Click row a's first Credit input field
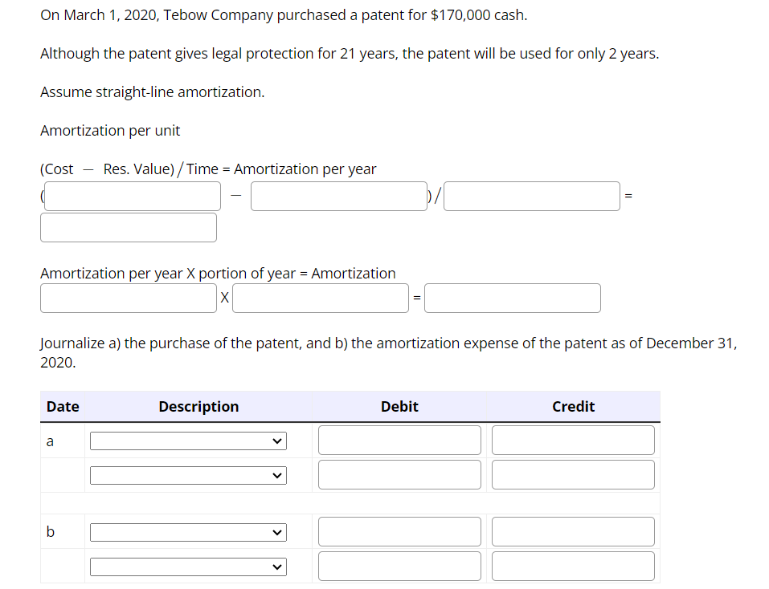Screen dimensions: 769x589 tap(572, 440)
